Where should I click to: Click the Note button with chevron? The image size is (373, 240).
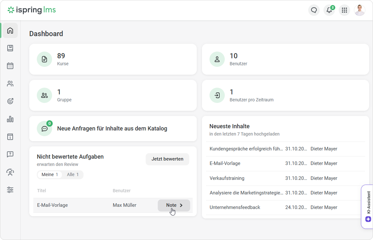[x=174, y=205]
